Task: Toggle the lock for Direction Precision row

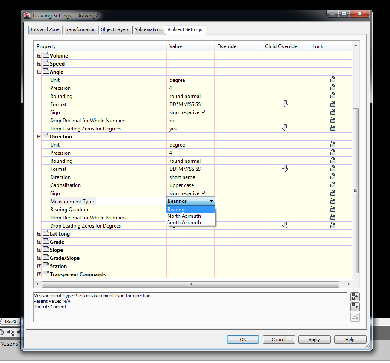Action: [x=333, y=153]
